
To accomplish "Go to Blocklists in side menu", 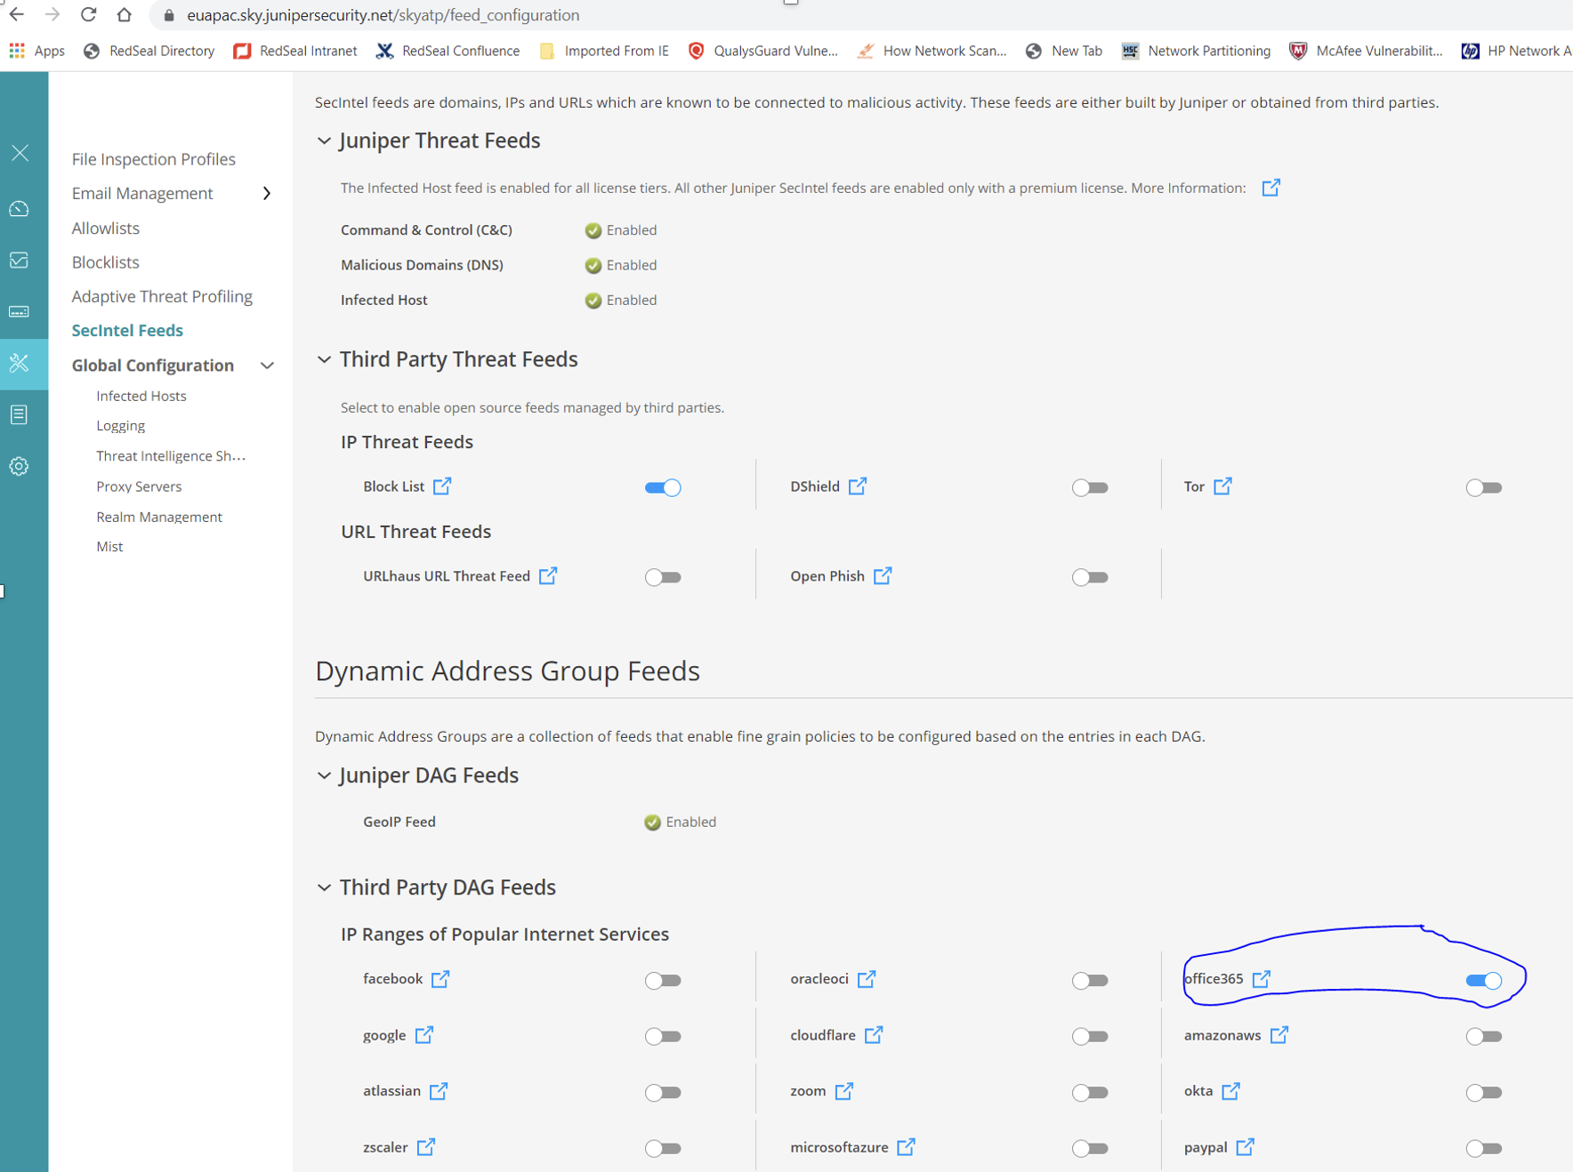I will click(x=106, y=262).
